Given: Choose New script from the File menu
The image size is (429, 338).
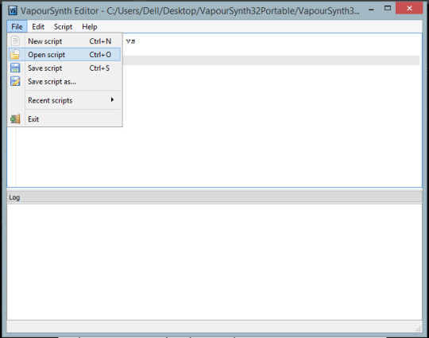Looking at the screenshot, I should (x=64, y=41).
